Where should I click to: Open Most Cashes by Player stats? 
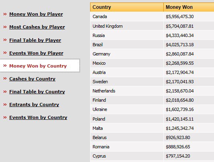[37, 27]
